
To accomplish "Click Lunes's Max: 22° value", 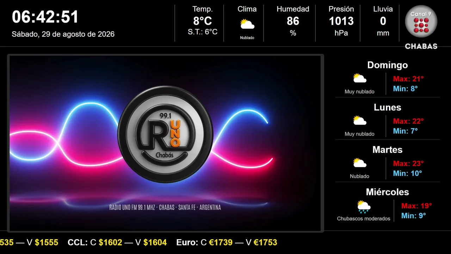I will [x=408, y=121].
